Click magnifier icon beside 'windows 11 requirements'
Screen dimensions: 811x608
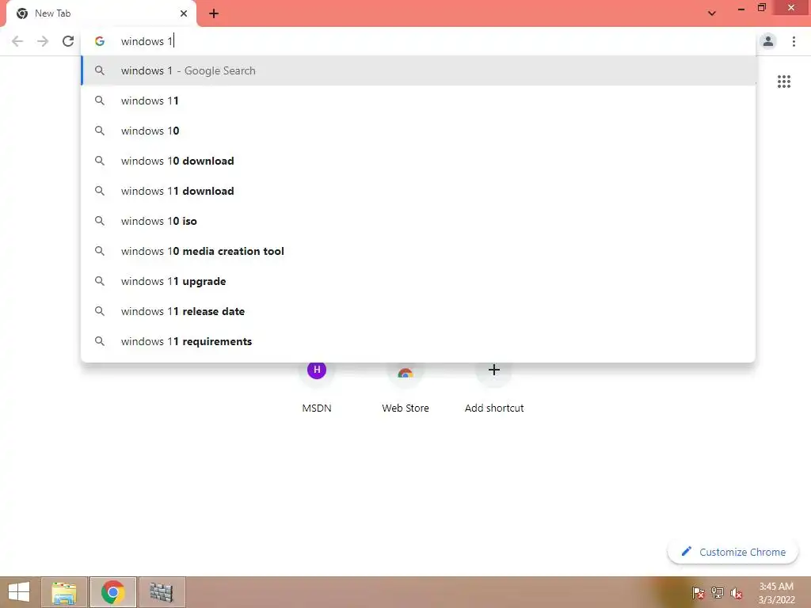click(x=100, y=341)
